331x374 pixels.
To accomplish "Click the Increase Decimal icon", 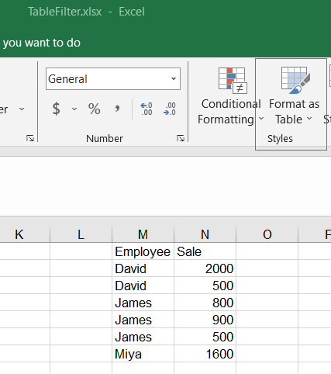I will (147, 109).
